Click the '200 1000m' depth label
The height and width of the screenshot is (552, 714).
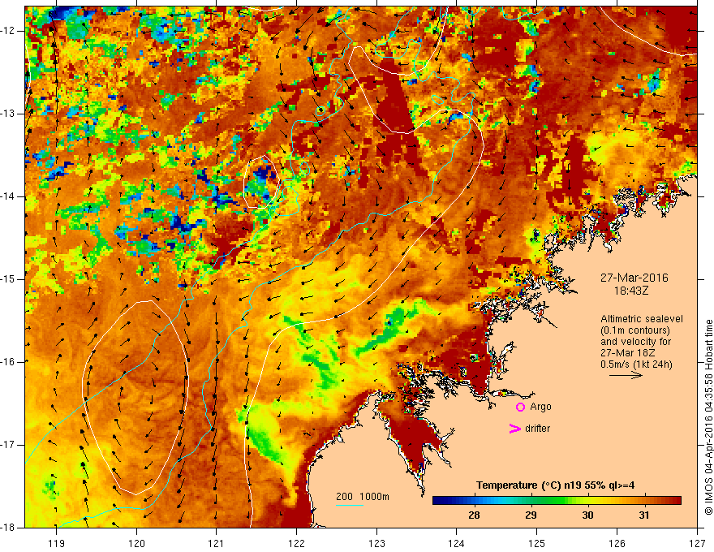click(x=363, y=497)
